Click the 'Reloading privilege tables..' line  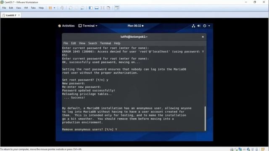tap(87, 94)
